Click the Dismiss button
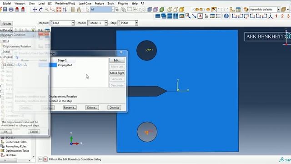Viewport: 291px width, 164px height. [x=114, y=108]
